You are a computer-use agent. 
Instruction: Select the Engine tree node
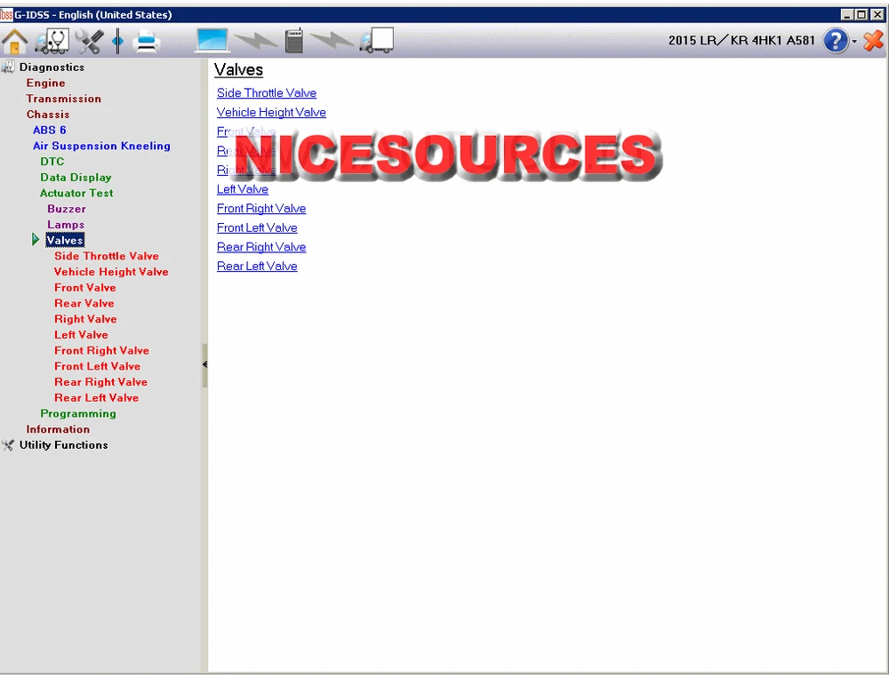click(45, 83)
